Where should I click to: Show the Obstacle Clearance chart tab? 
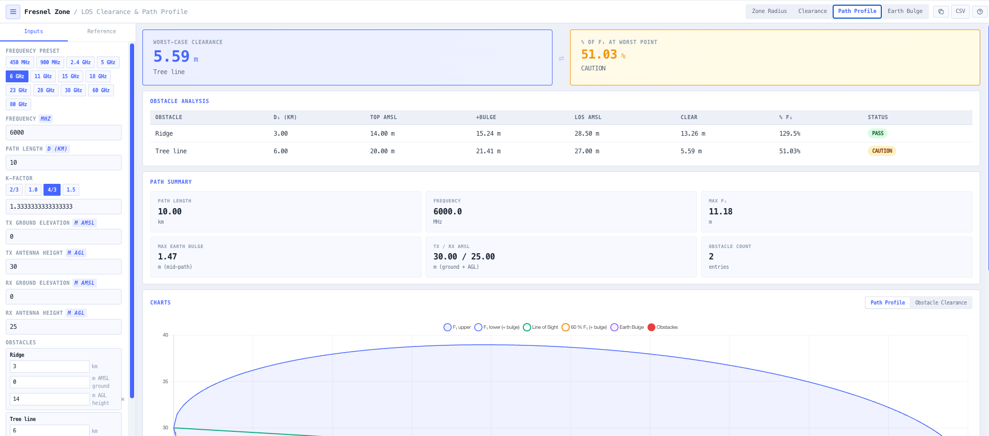click(941, 303)
